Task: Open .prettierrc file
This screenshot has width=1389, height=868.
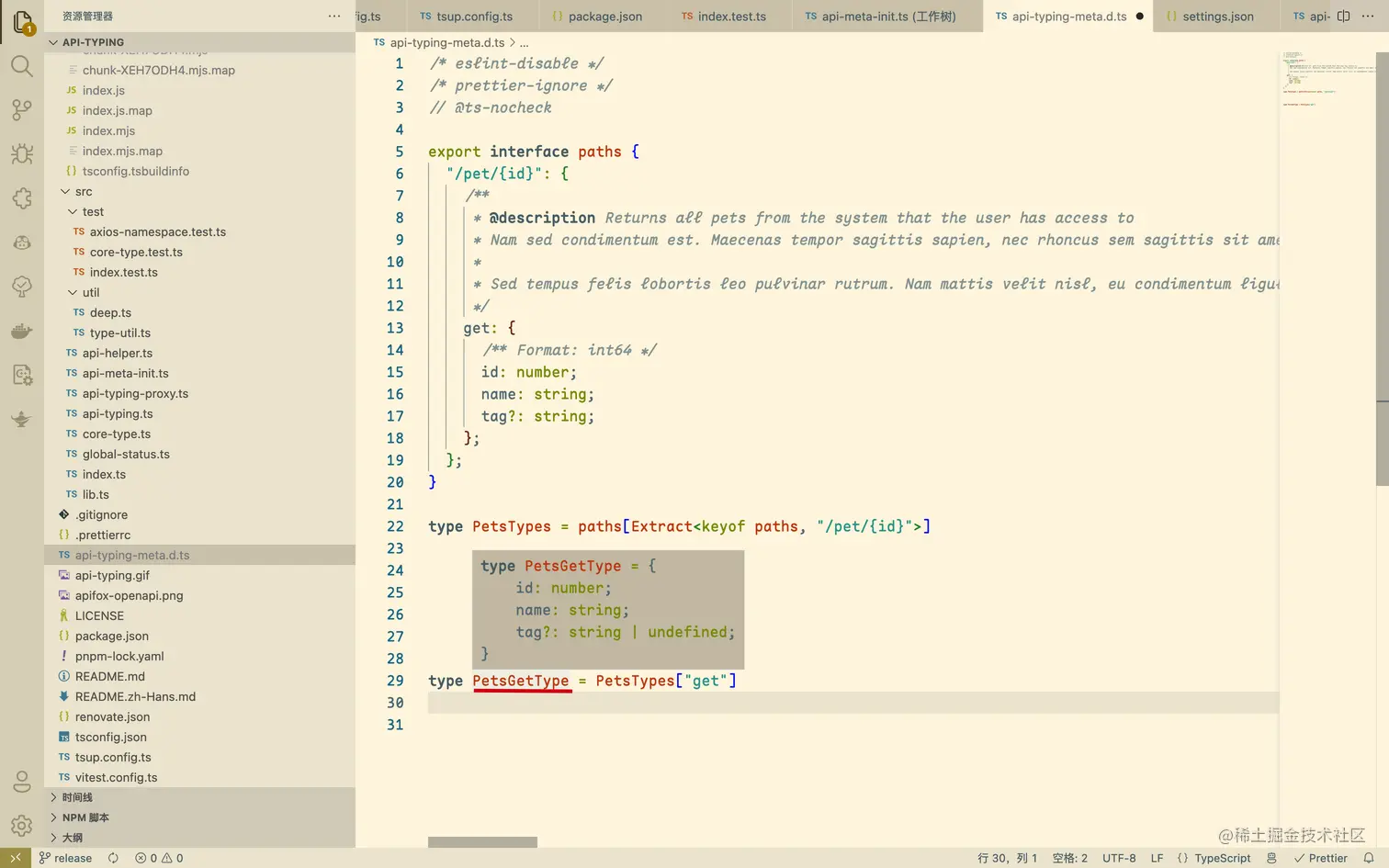Action: [199, 535]
